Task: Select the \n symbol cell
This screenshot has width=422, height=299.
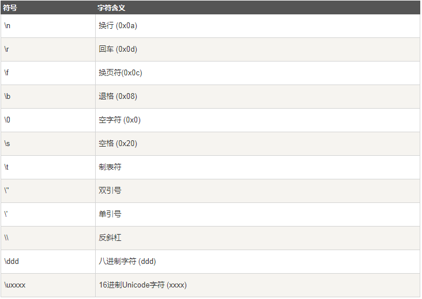Action: (x=48, y=26)
